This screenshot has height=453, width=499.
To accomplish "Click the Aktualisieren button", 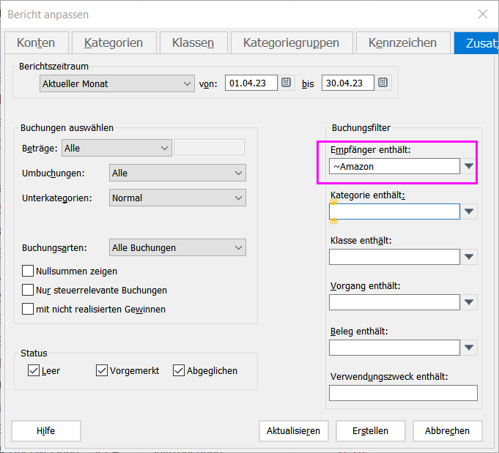I will coord(293,430).
